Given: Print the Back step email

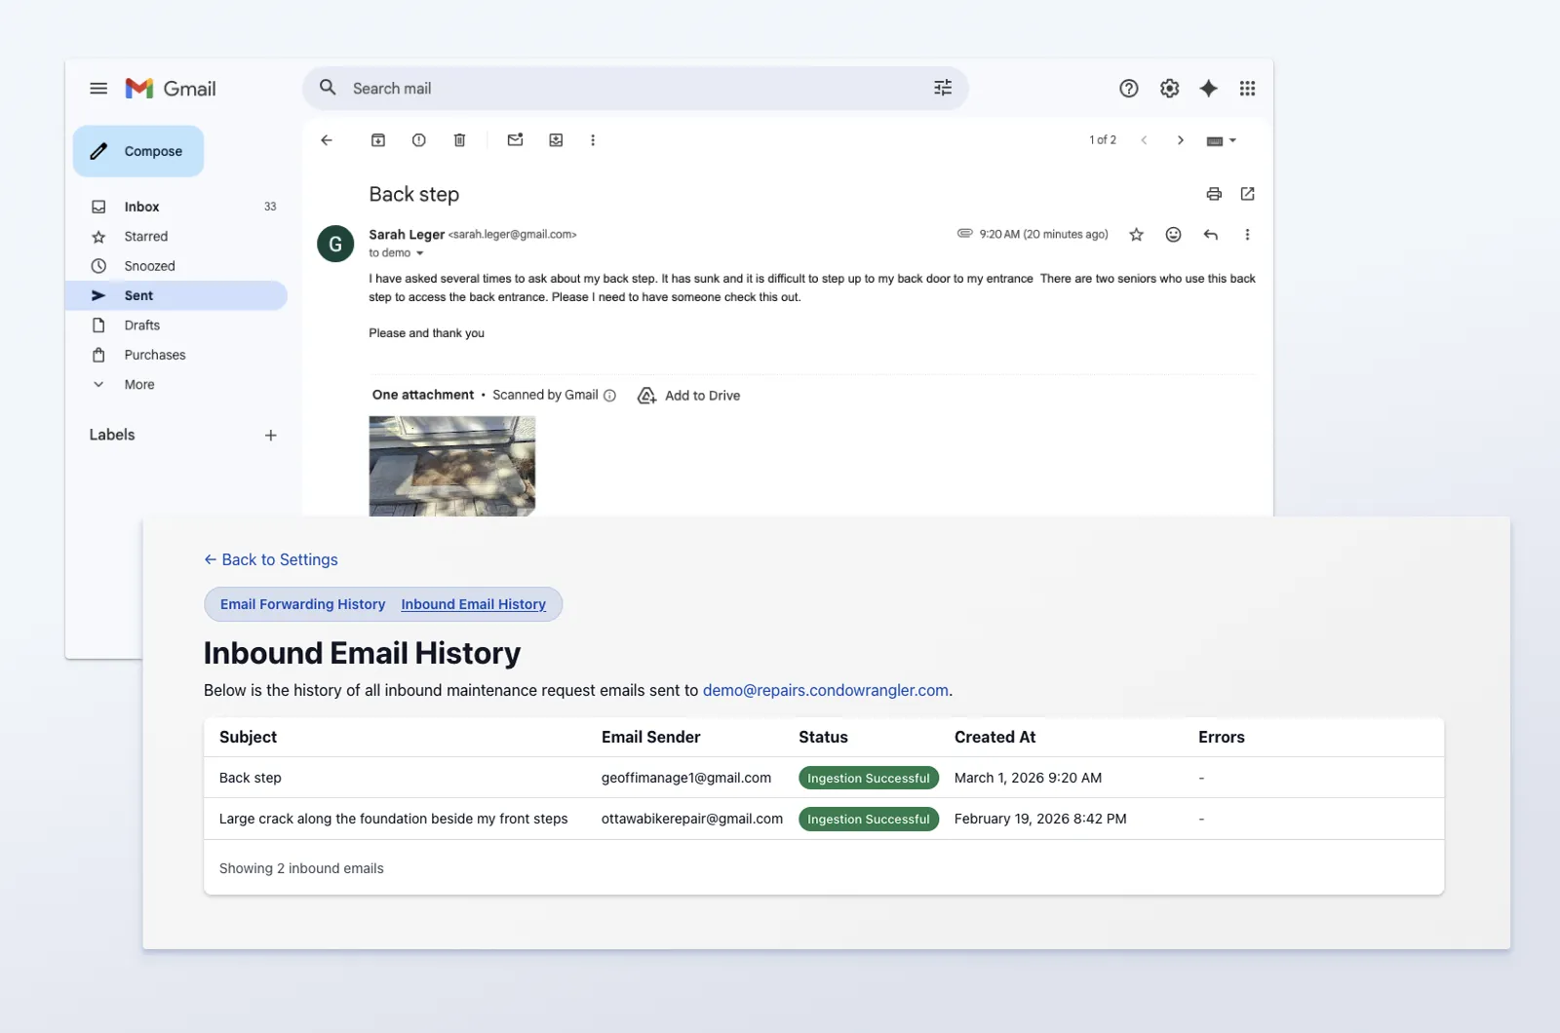Looking at the screenshot, I should point(1214,194).
